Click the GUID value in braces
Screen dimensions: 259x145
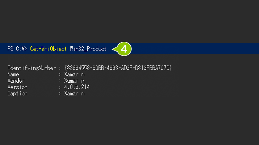point(118,68)
